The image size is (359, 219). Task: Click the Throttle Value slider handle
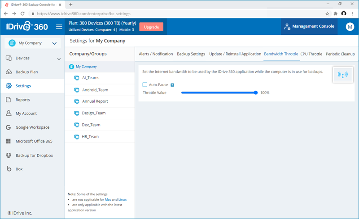[256, 93]
